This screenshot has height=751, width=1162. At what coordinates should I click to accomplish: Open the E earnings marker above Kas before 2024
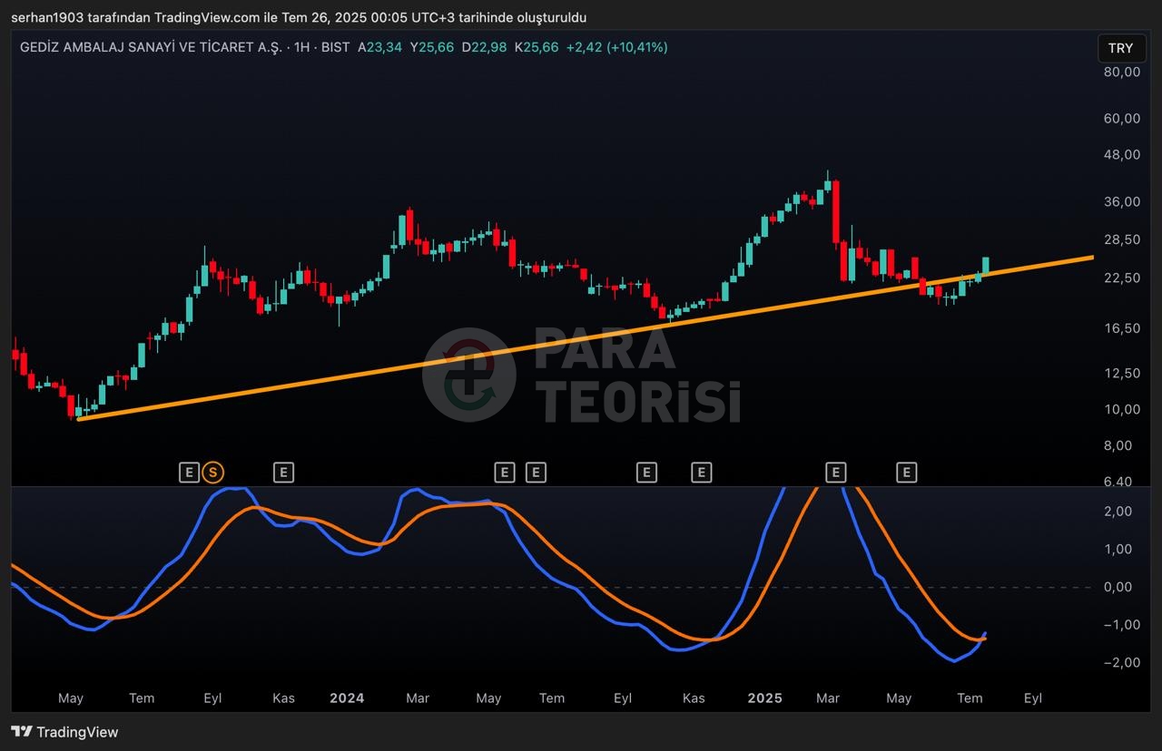point(283,472)
